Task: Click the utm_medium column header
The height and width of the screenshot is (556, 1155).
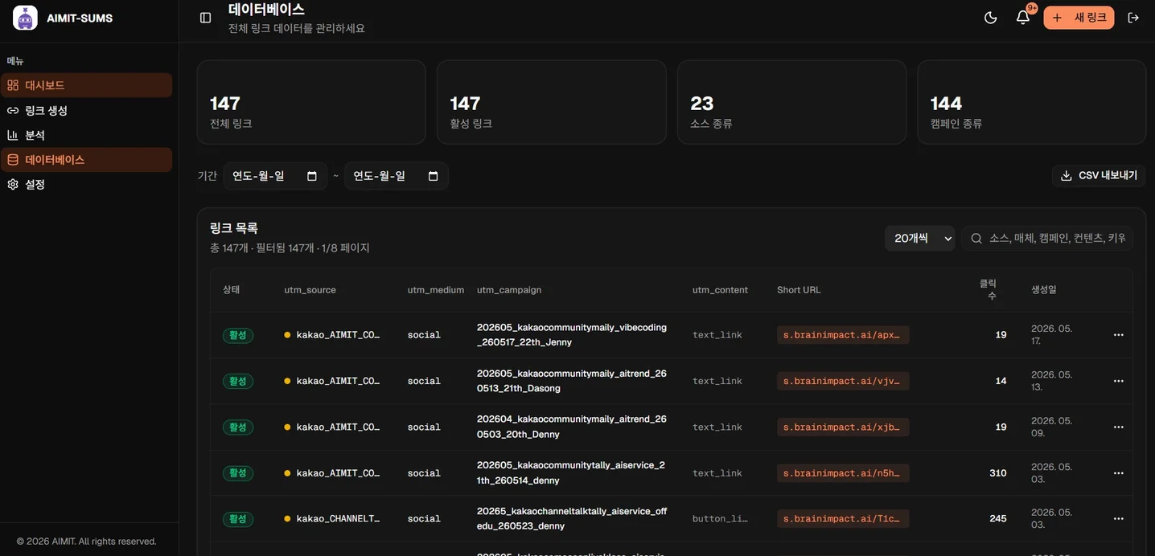Action: pyautogui.click(x=435, y=290)
